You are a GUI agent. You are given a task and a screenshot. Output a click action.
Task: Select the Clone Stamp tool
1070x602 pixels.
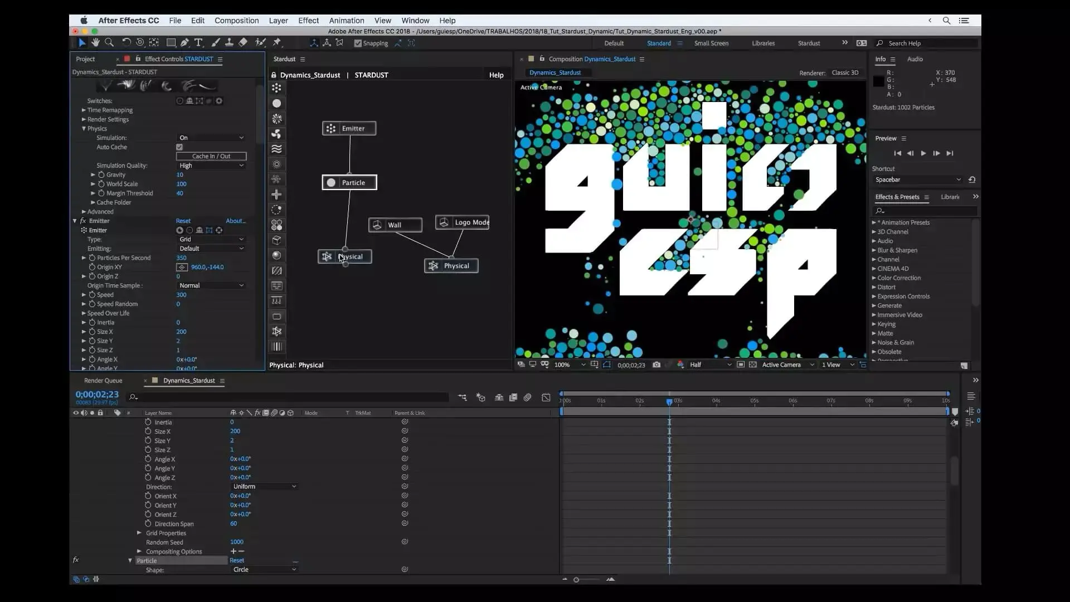click(x=228, y=42)
